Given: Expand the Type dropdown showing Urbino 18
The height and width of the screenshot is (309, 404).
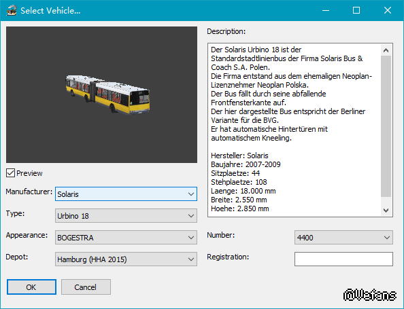Looking at the screenshot, I should [x=126, y=215].
